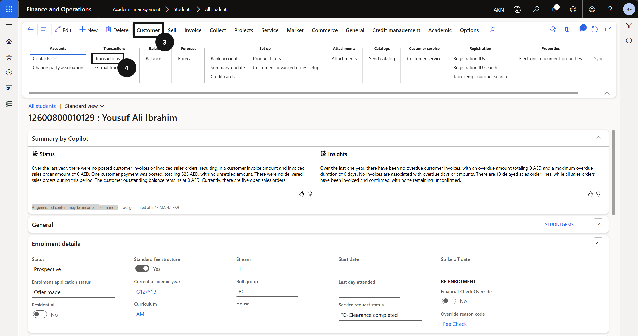
Task: Open Modules list icon in sidebar
Action: pos(9,104)
